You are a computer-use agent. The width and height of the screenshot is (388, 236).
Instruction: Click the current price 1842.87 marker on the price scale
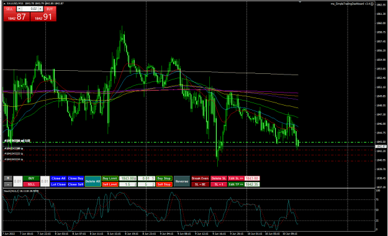tap(381, 147)
